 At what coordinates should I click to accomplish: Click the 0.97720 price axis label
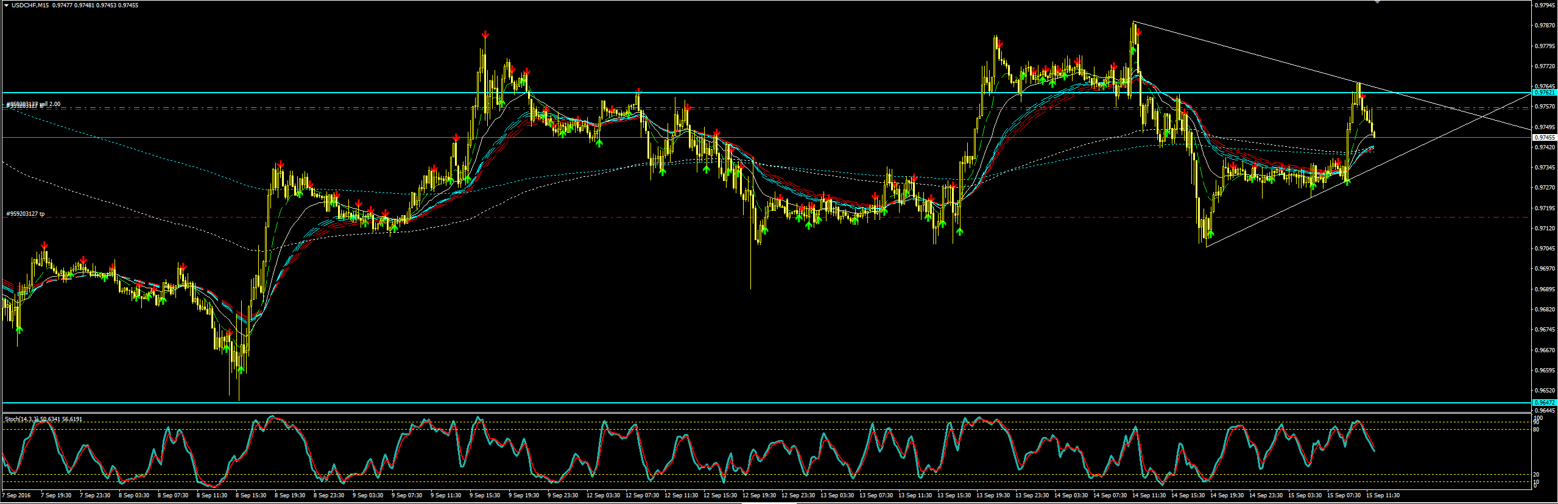(x=1545, y=66)
